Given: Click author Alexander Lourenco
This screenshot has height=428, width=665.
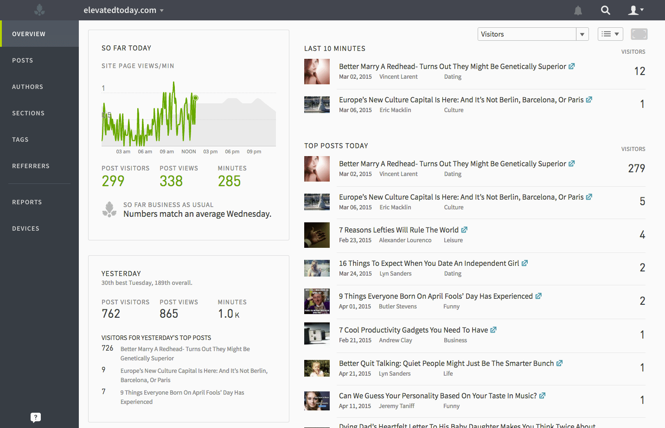Looking at the screenshot, I should tap(405, 240).
